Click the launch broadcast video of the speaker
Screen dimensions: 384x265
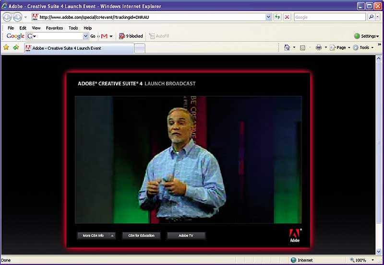[188, 160]
